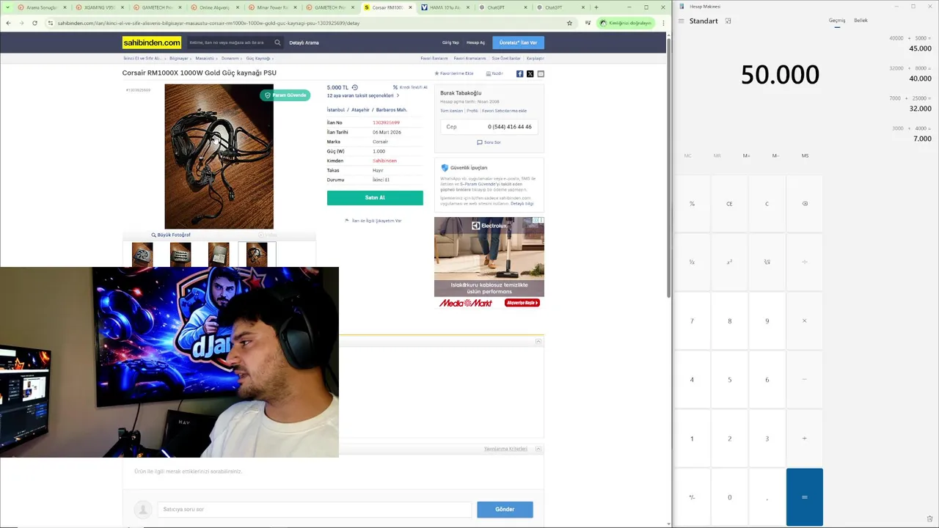The width and height of the screenshot is (939, 528).
Task: Click the reciprocal 1/x key
Action: point(692,262)
